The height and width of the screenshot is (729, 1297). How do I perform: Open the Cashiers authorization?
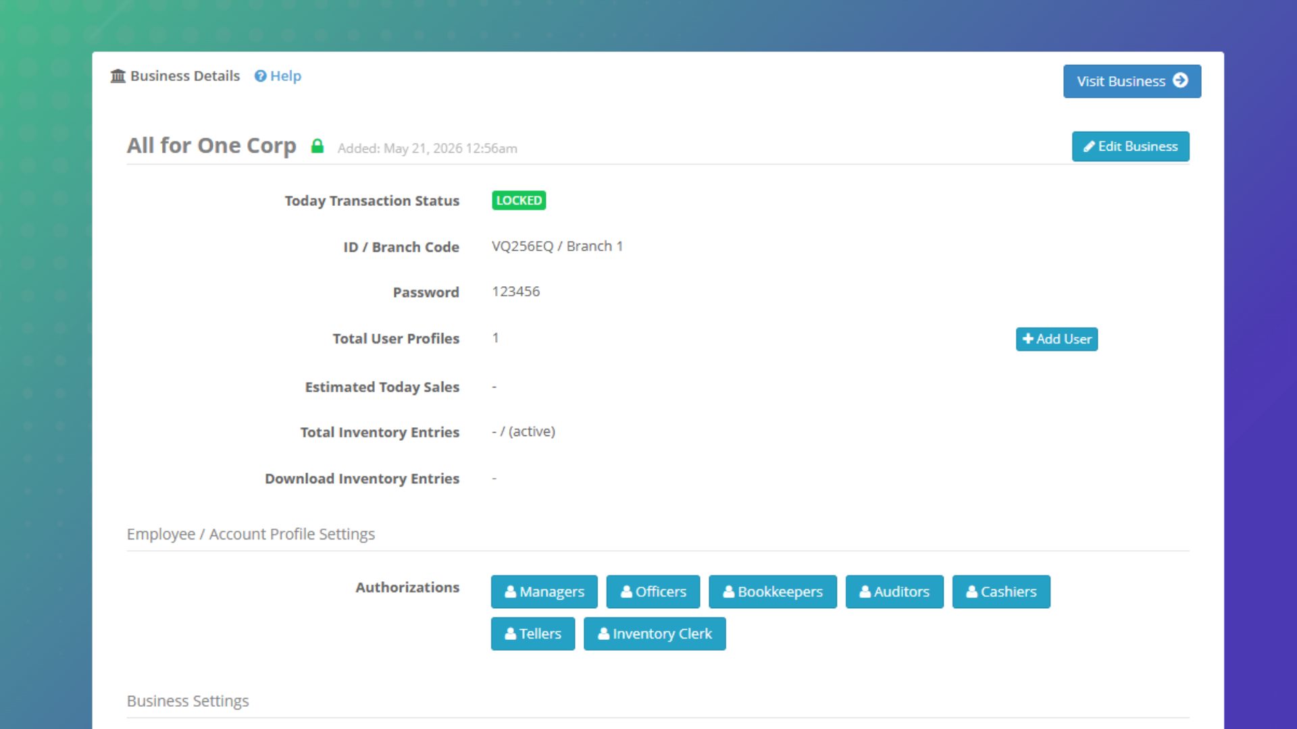(x=1001, y=592)
